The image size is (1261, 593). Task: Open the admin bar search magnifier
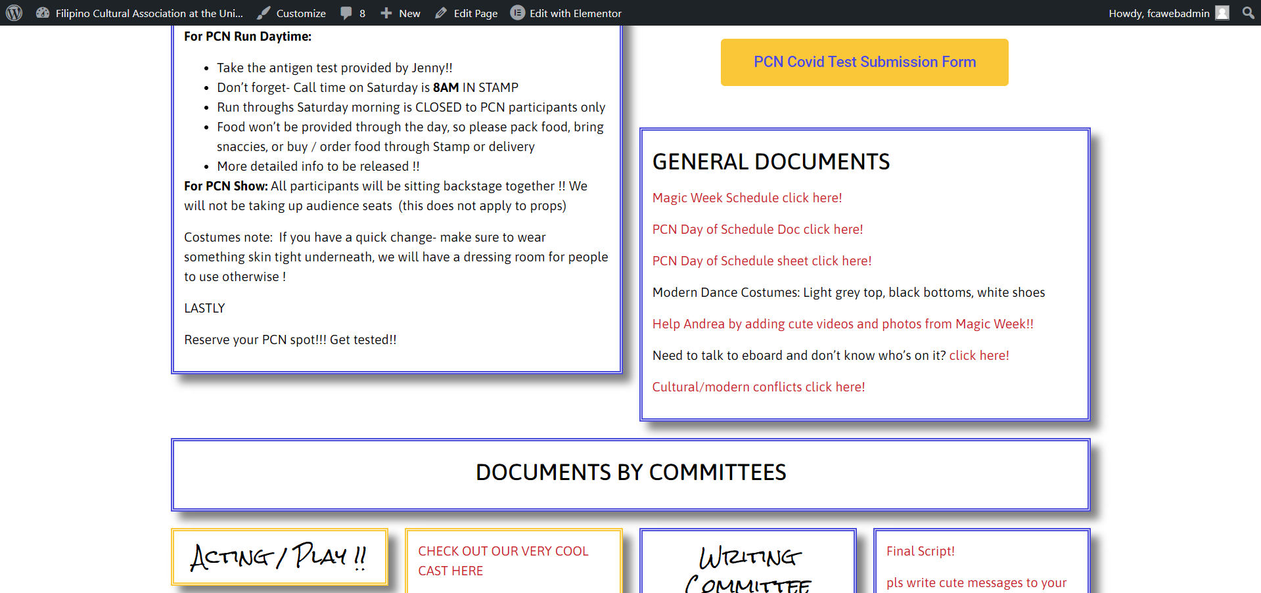pos(1248,13)
